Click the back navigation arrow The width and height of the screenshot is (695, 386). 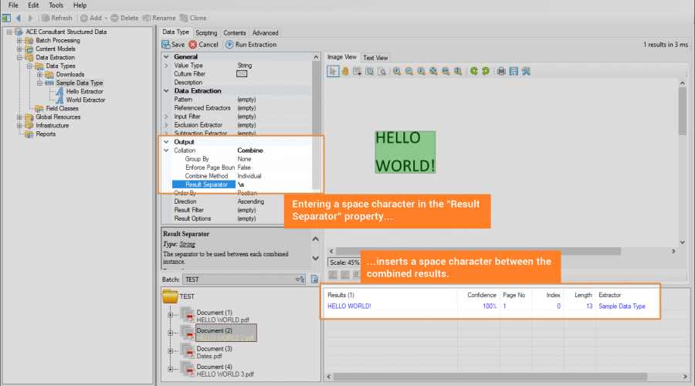click(x=18, y=18)
